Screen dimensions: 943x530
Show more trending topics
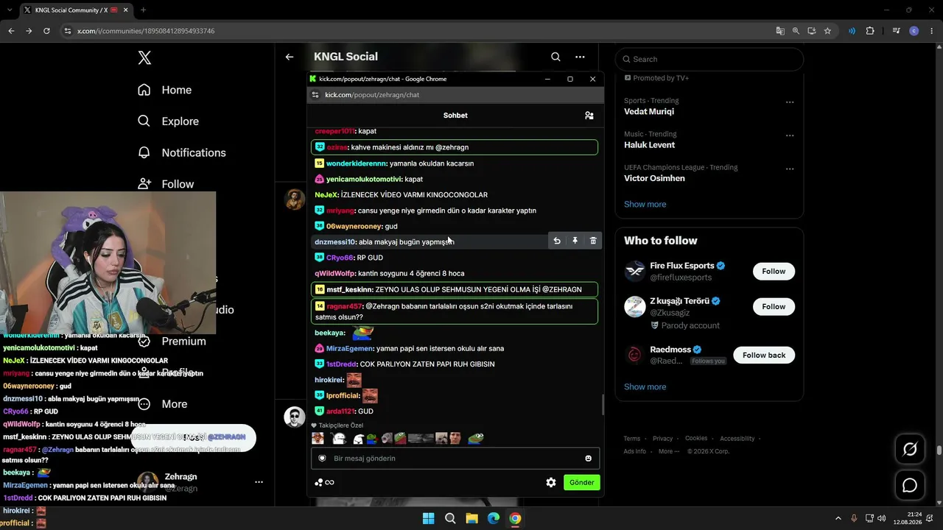coord(645,204)
